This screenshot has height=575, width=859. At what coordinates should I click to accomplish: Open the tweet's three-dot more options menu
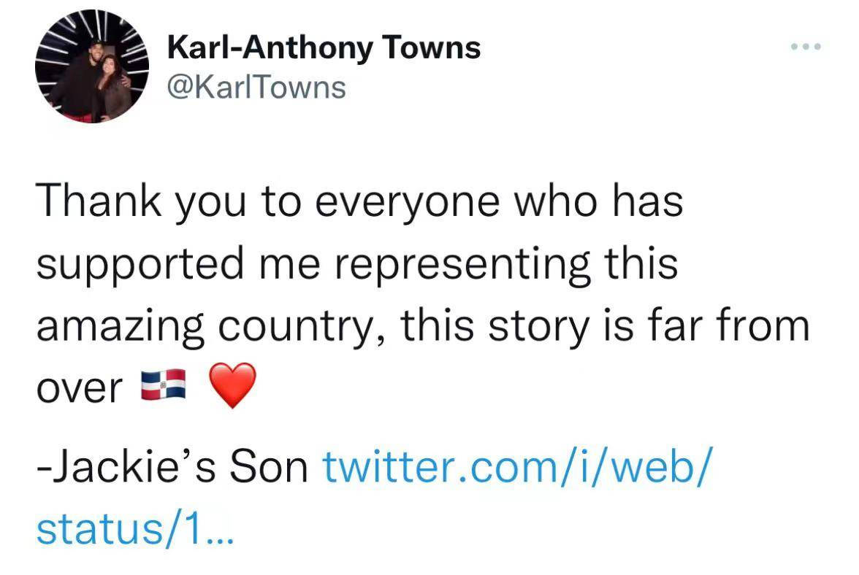806,47
